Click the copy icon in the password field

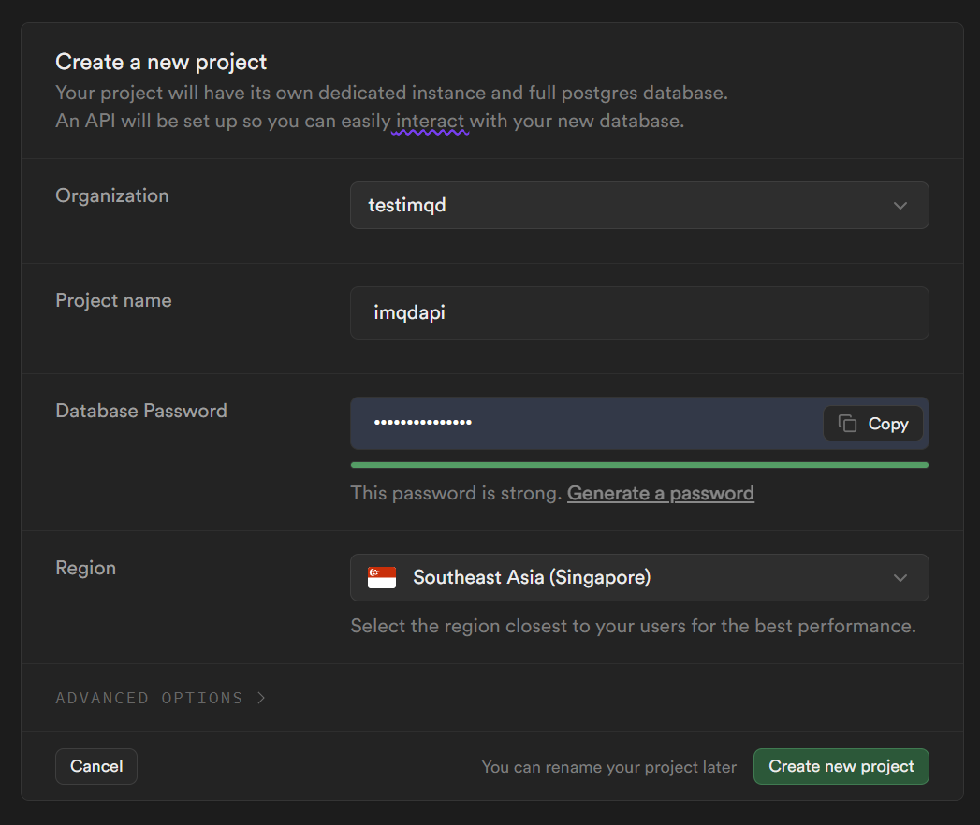tap(847, 424)
